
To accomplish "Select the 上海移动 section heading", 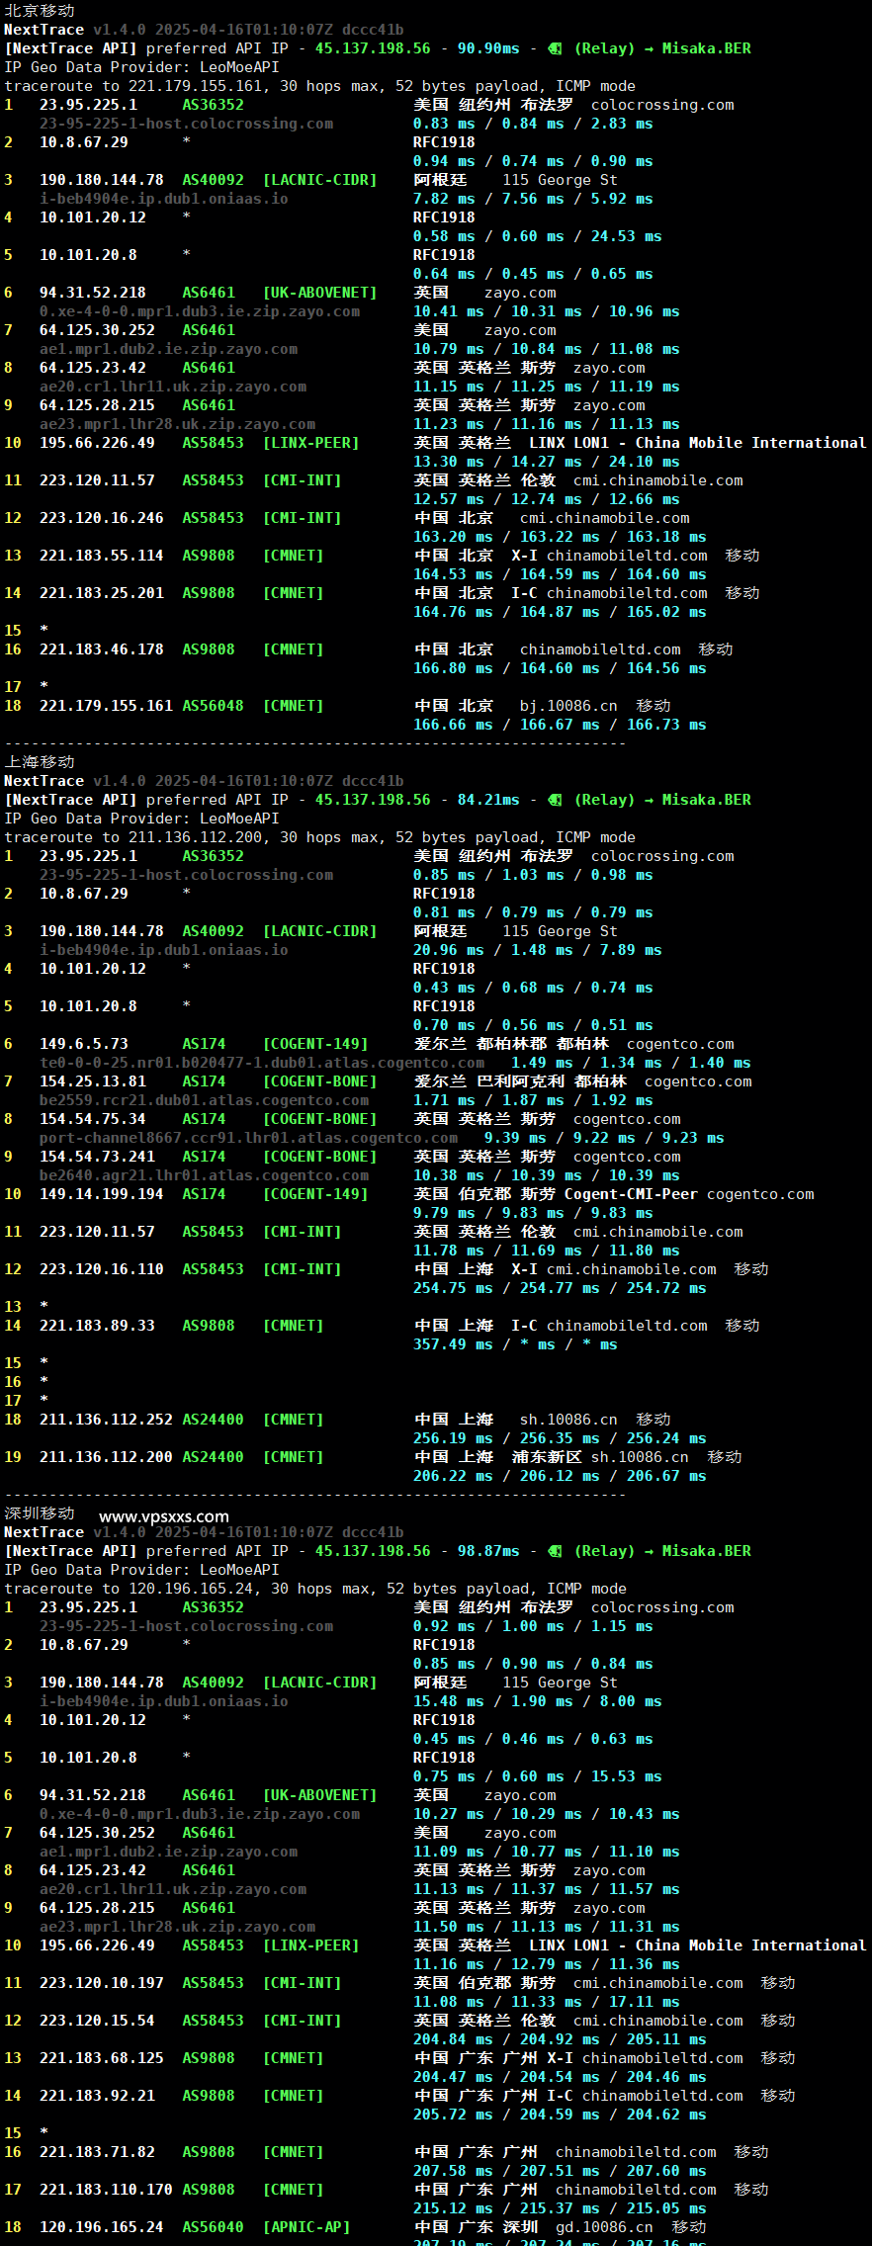I will click(x=40, y=761).
